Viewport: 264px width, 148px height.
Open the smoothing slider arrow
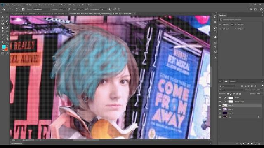pyautogui.click(x=106, y=9)
